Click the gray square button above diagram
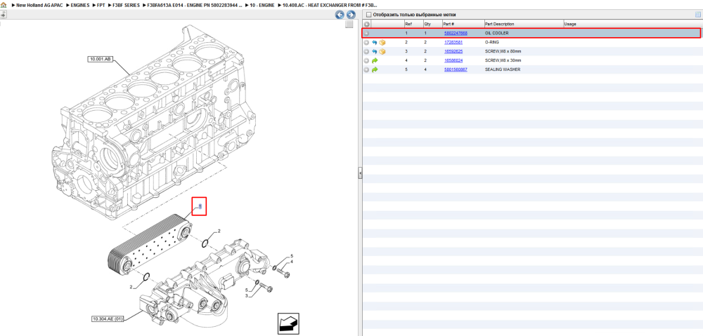703x336 pixels. point(349,24)
